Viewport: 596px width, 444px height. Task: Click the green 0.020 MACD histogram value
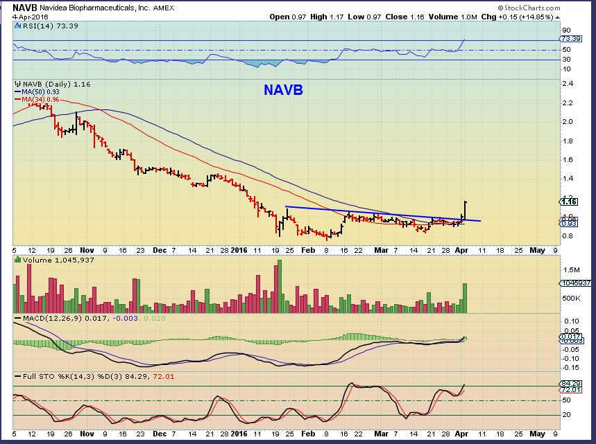(154, 318)
